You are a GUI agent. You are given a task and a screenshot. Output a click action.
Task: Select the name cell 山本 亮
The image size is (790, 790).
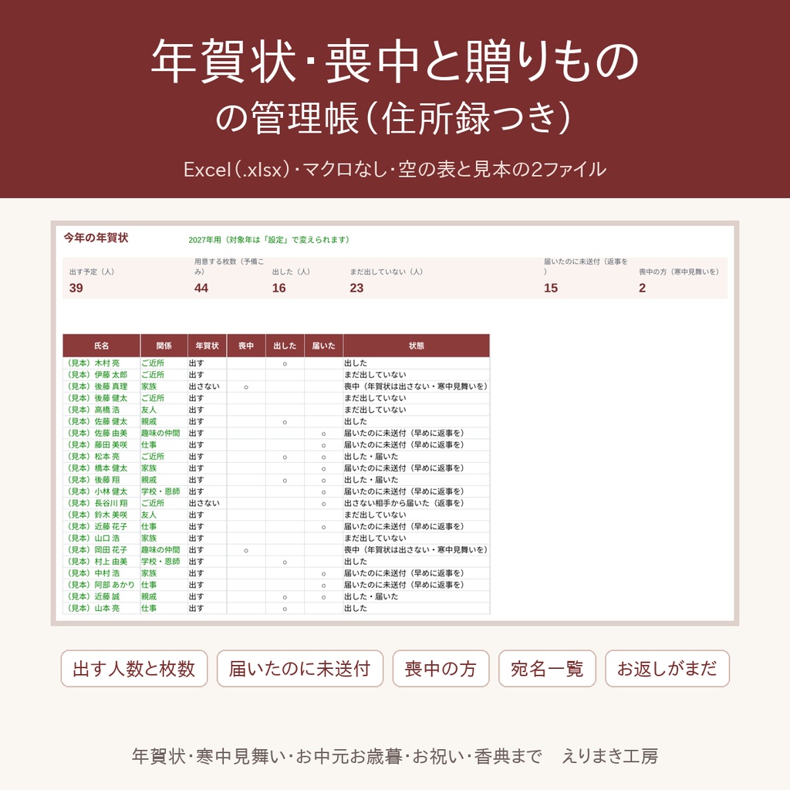point(101,608)
